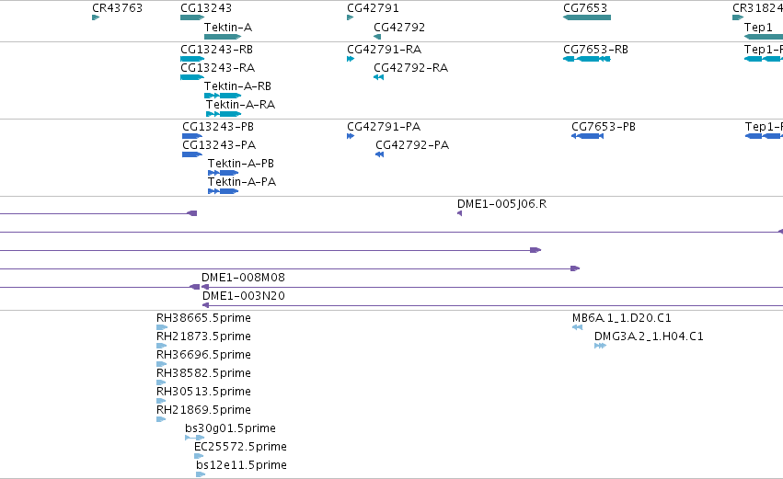Select EST label RH38582.5prime
783x479 pixels.
pos(203,373)
